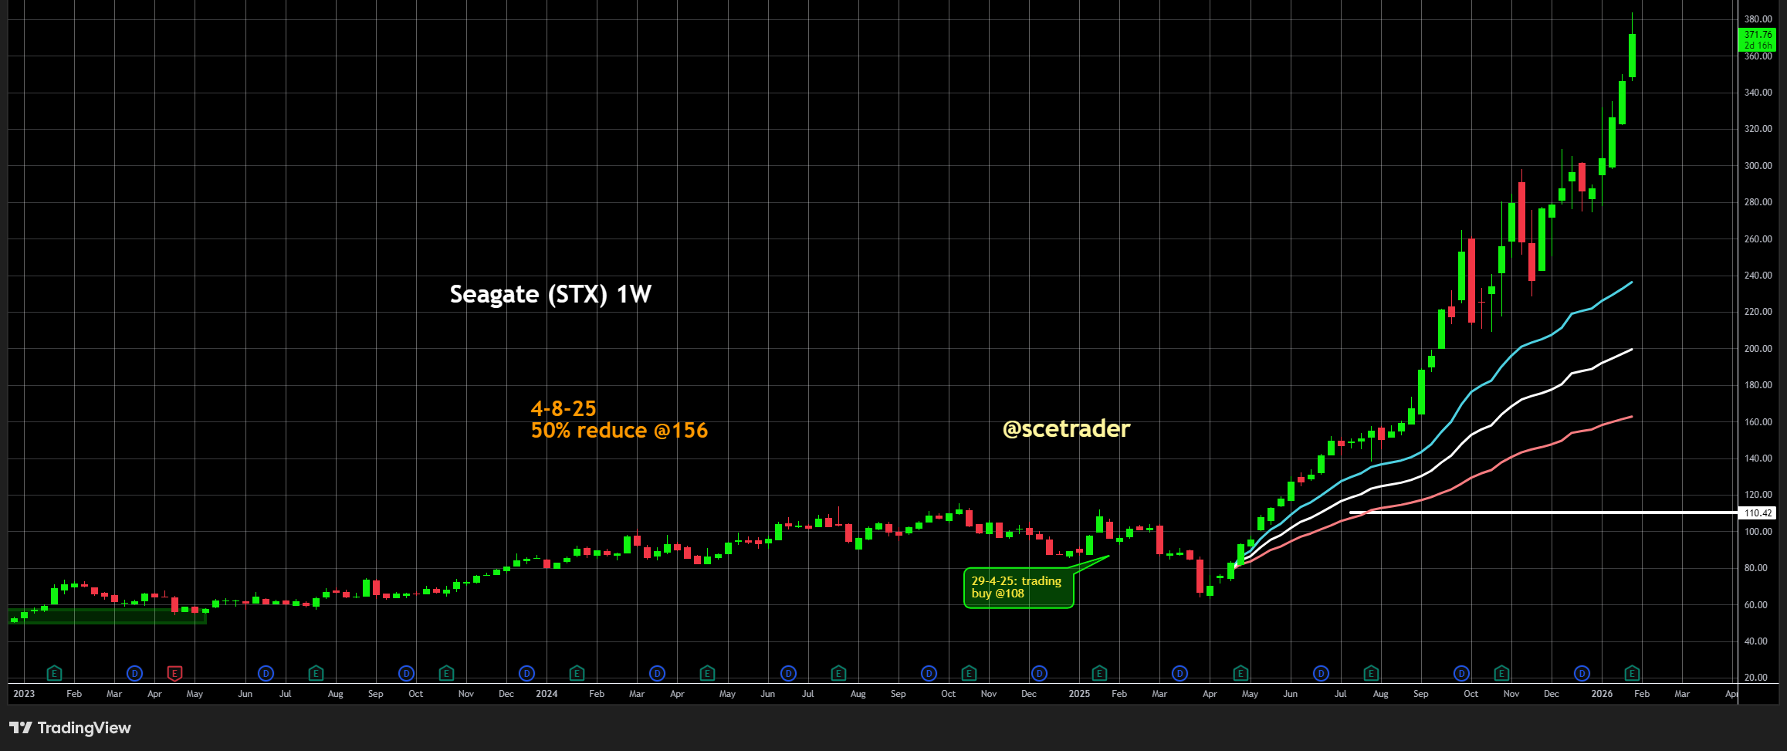Open the first earnings marker in January 2023

point(54,674)
